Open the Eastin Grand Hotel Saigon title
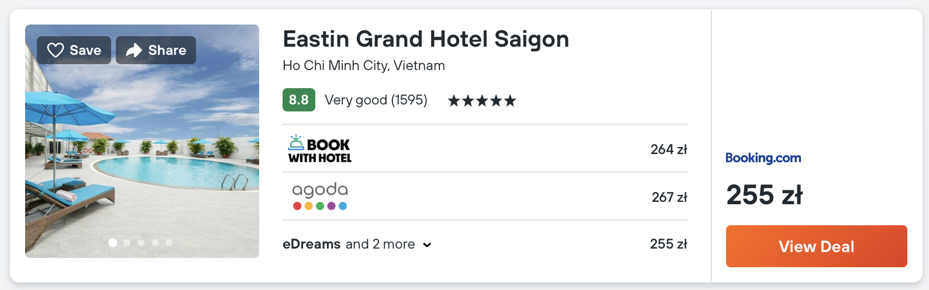This screenshot has height=290, width=929. point(425,39)
